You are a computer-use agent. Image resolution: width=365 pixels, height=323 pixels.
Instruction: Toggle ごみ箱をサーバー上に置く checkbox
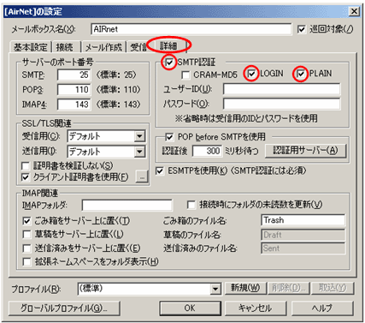tap(26, 221)
